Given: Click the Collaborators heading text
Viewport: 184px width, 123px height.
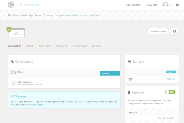Looking at the screenshot, I should (x=24, y=61).
